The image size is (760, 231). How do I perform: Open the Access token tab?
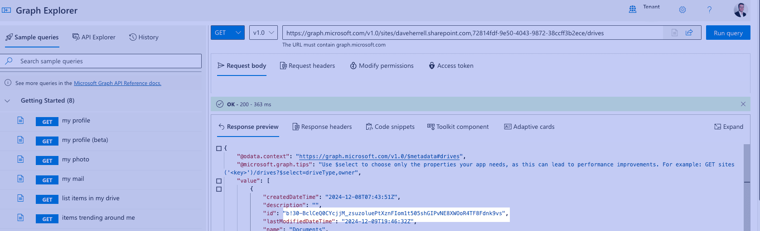451,66
